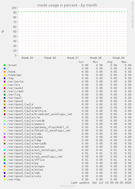Click the navy swatch beside /var/mail
The height and width of the screenshot is (189, 135).
pos(5,98)
